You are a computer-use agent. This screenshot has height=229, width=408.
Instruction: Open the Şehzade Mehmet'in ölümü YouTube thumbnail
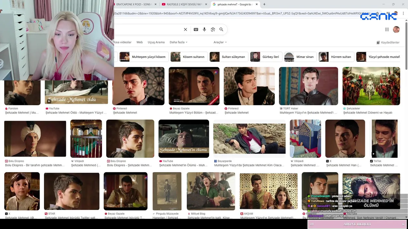coord(184,139)
